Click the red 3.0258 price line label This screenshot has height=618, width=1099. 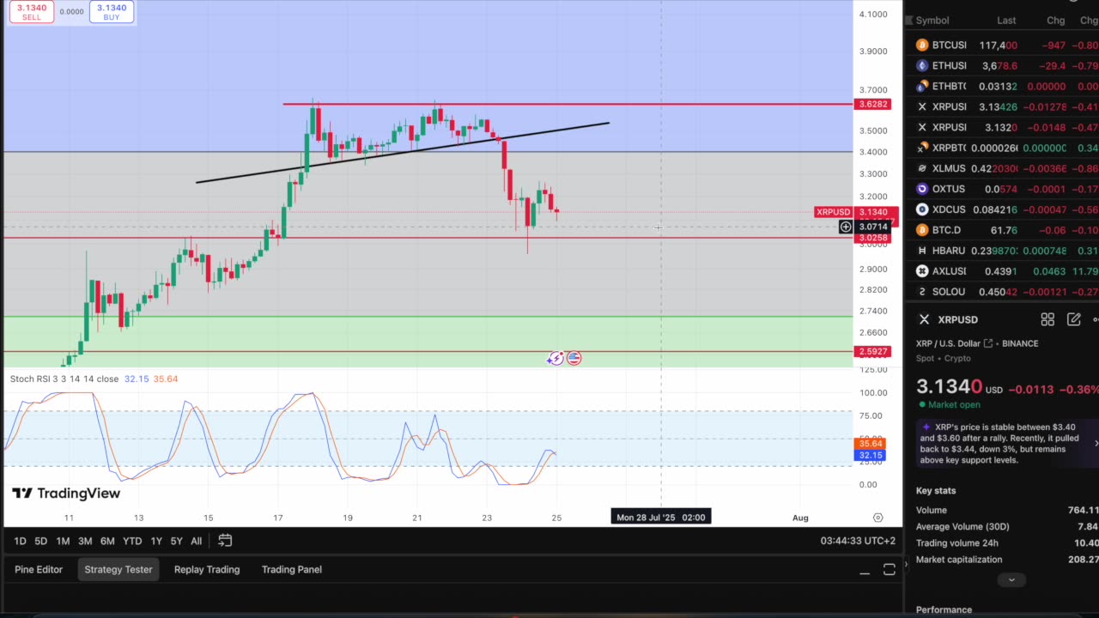pos(873,238)
